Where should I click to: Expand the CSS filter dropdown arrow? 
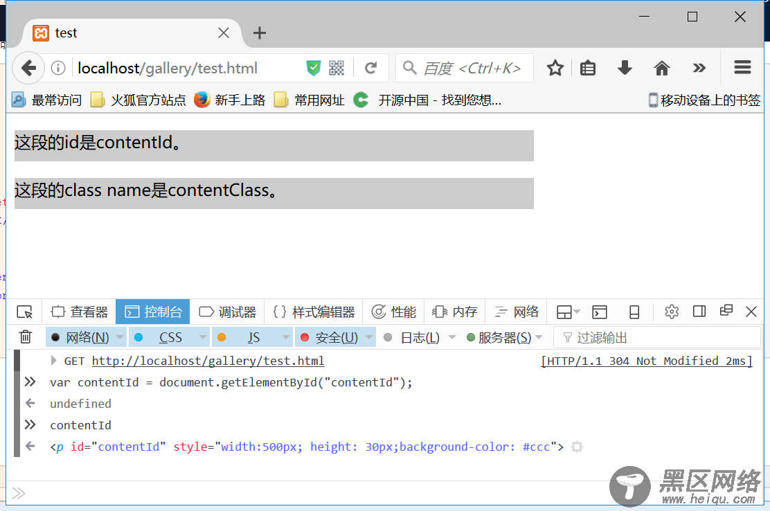pos(202,337)
